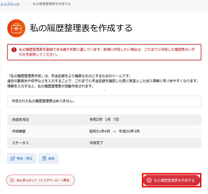Select the date value 令和2年 1月 7日
Viewport: 208px width, 194px height.
[x=104, y=120]
